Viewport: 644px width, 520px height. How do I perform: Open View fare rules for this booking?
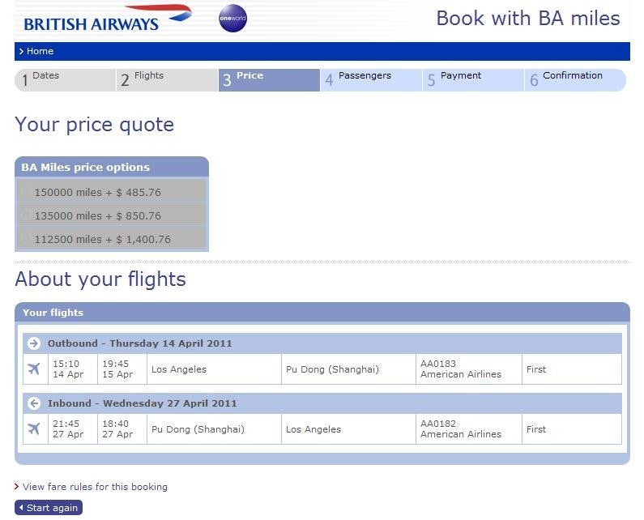(95, 487)
